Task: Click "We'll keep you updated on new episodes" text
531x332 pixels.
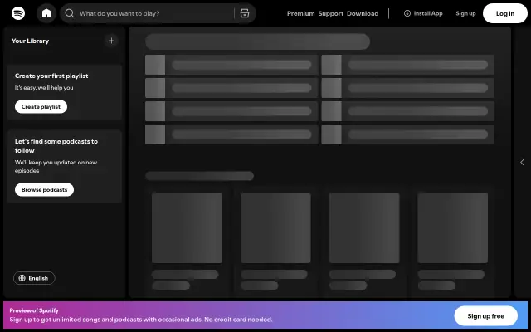Action: click(56, 166)
